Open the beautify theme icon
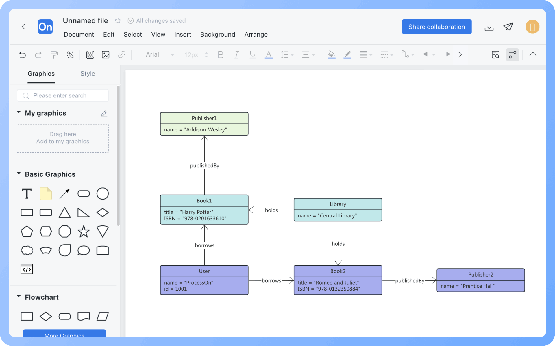The image size is (555, 346). [x=90, y=54]
